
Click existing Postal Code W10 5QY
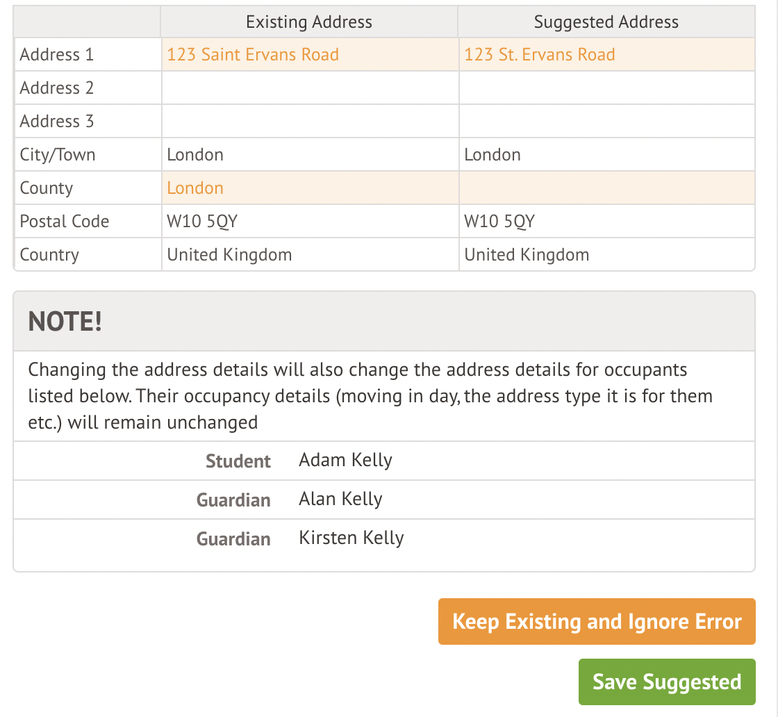202,222
